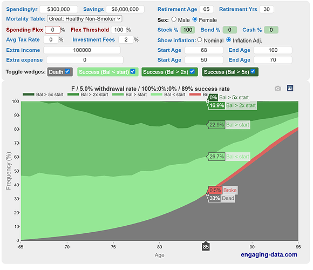Select the Female radio button
Screen dimensions: 313x270
195,19
